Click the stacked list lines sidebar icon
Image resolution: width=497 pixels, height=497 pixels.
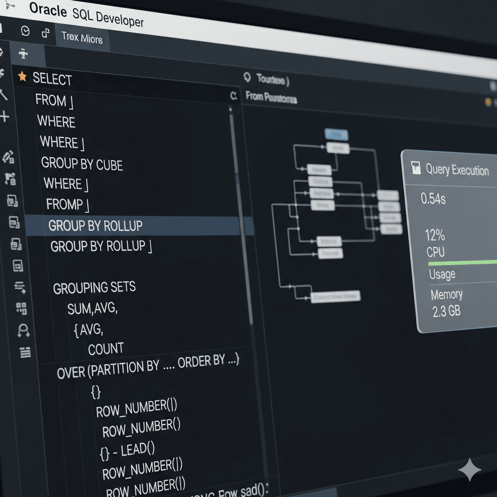(25, 352)
